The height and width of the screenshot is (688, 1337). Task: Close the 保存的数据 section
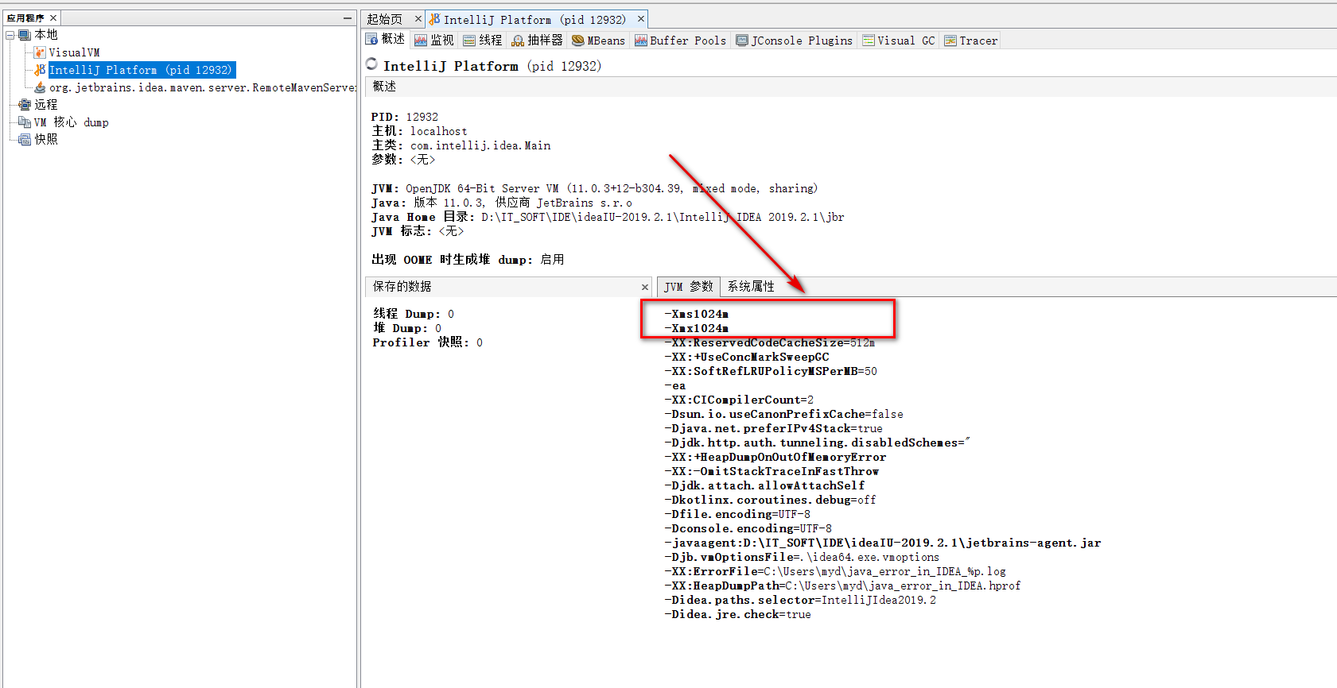[x=645, y=287]
